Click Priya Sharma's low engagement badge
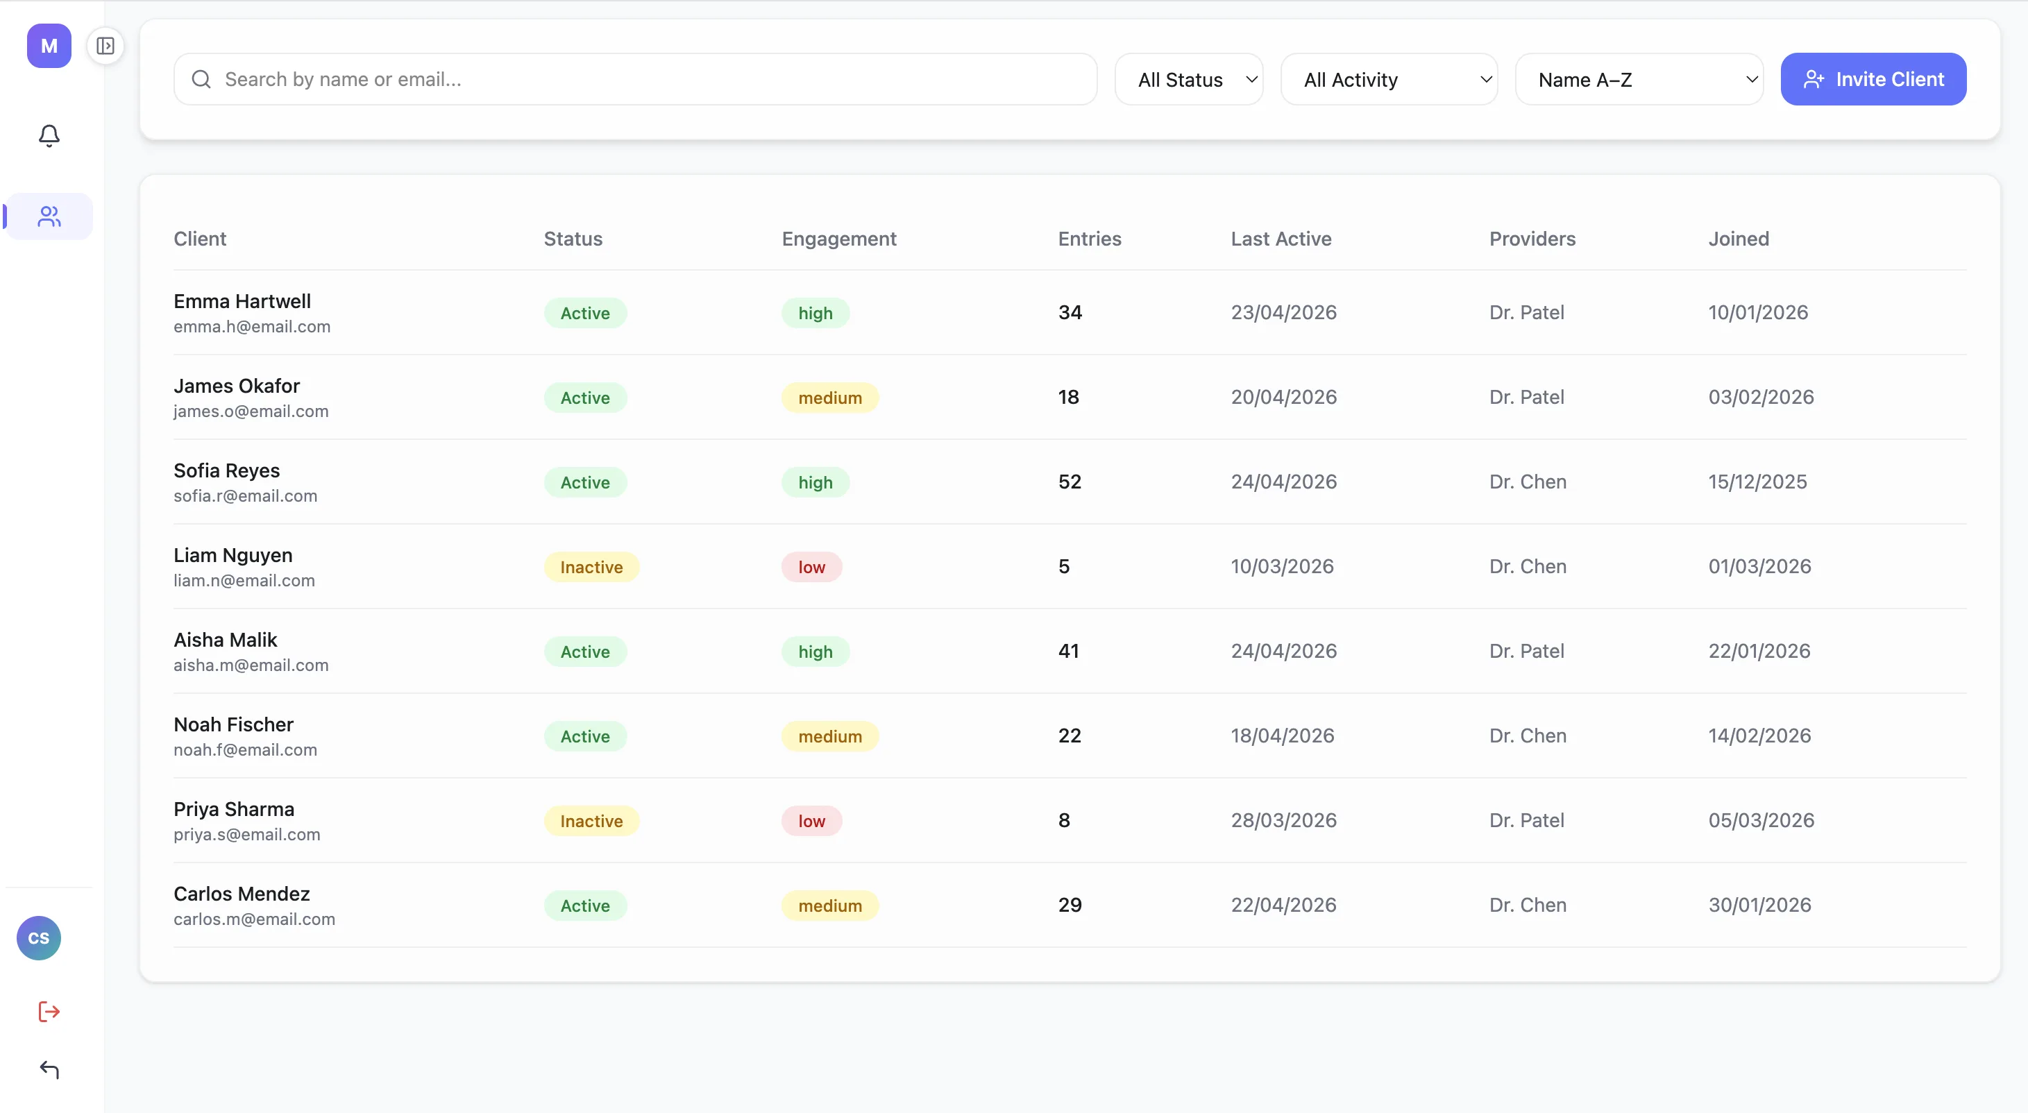The image size is (2028, 1113). point(811,821)
